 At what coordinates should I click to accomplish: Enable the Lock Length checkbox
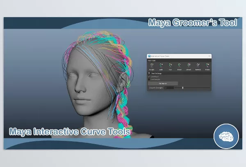coord(149,79)
